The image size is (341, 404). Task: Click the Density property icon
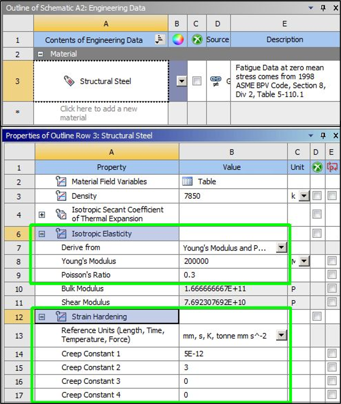coord(61,196)
